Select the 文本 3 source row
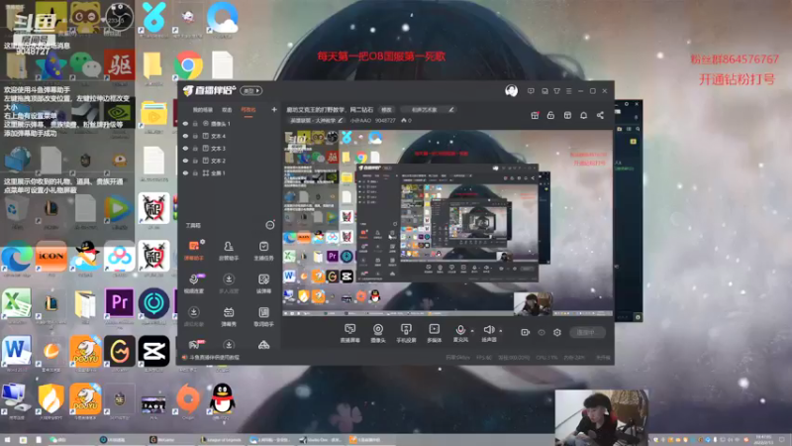This screenshot has width=792, height=446. point(230,148)
